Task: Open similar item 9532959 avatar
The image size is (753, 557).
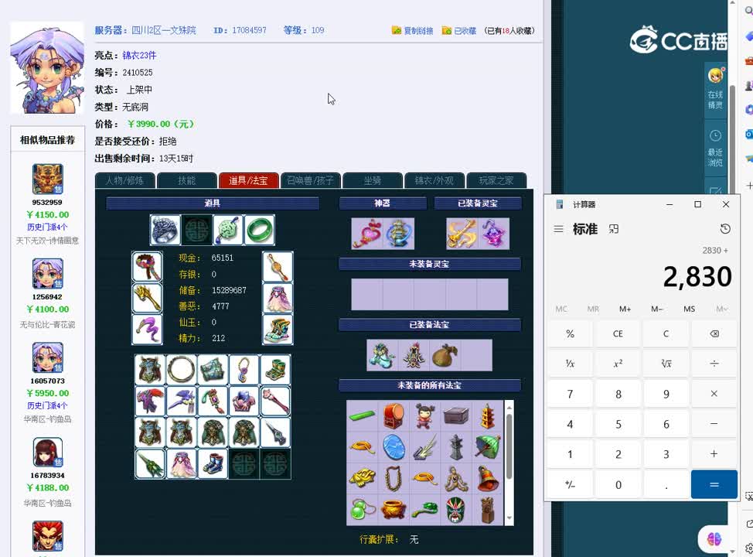Action: [47, 179]
